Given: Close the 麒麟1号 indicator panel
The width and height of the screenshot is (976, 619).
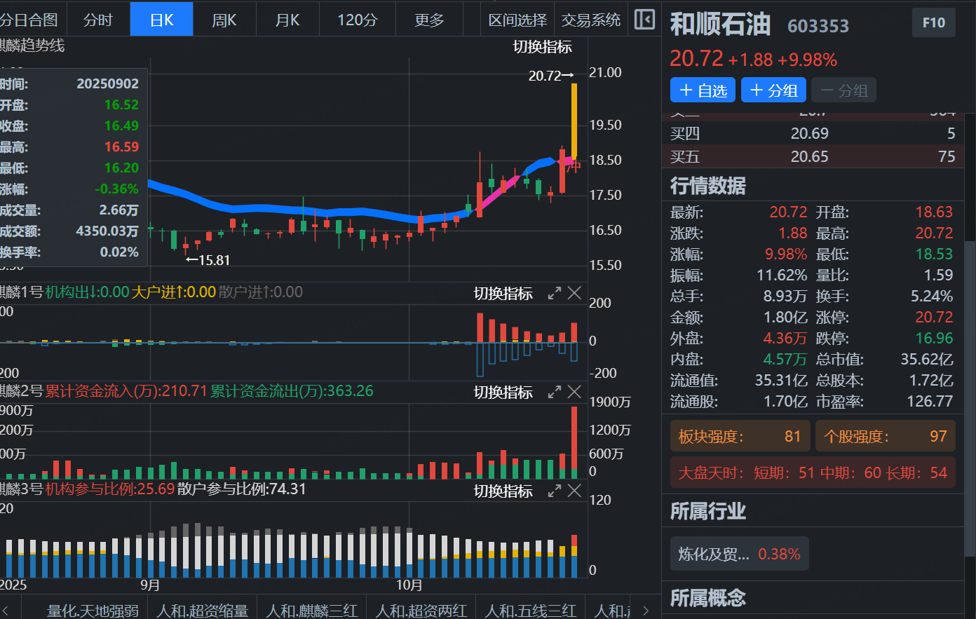Looking at the screenshot, I should (x=574, y=294).
